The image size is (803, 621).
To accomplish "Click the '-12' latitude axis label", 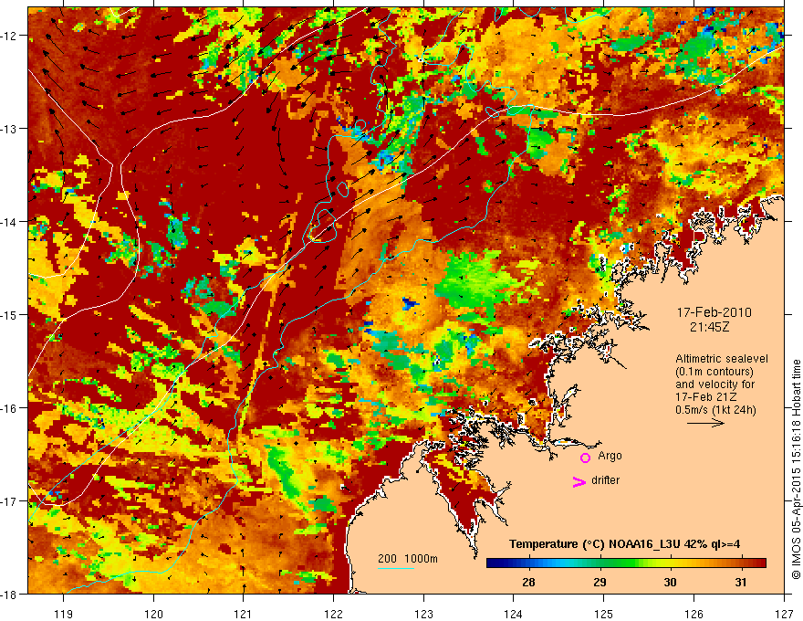I will click(x=9, y=36).
